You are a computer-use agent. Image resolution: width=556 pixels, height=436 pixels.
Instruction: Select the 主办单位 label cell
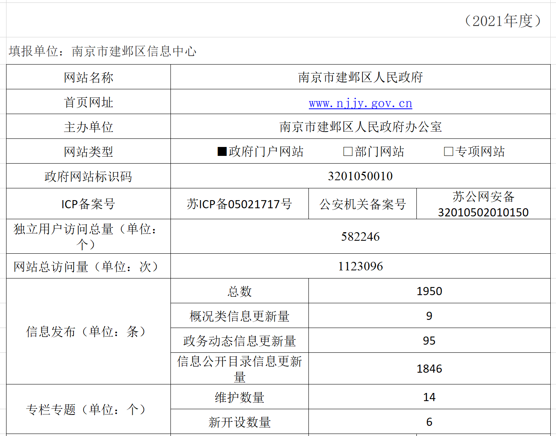pos(88,127)
